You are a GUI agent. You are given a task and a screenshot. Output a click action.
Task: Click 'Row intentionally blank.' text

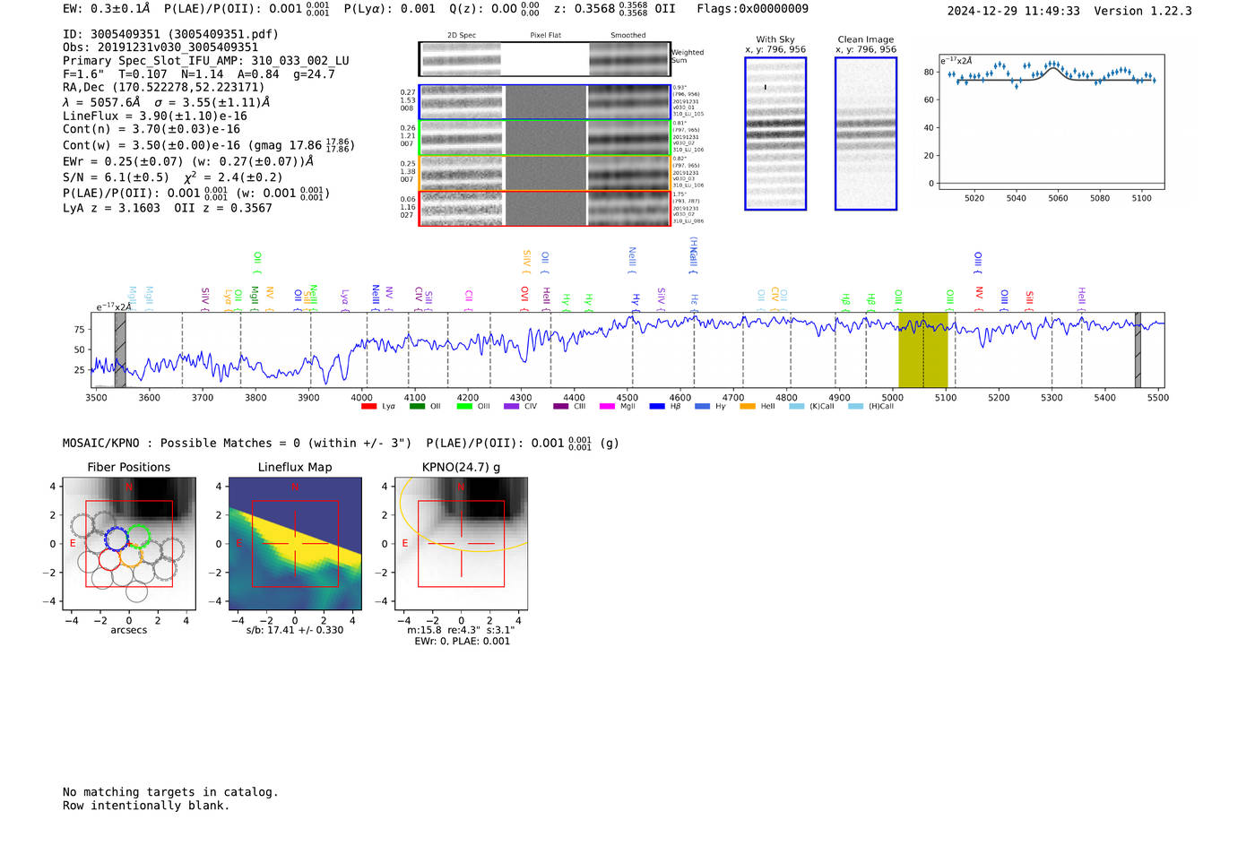146,806
